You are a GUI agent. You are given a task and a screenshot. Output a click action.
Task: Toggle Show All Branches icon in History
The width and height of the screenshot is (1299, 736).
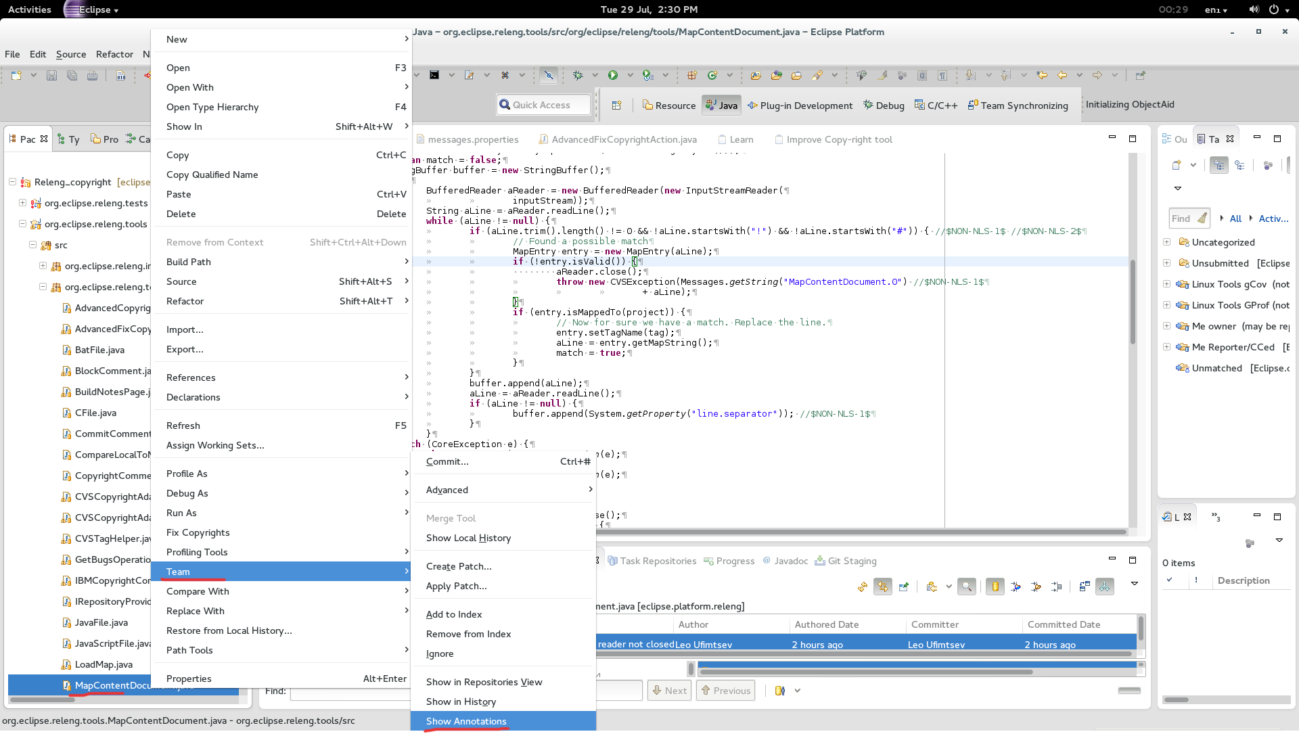(x=1105, y=586)
